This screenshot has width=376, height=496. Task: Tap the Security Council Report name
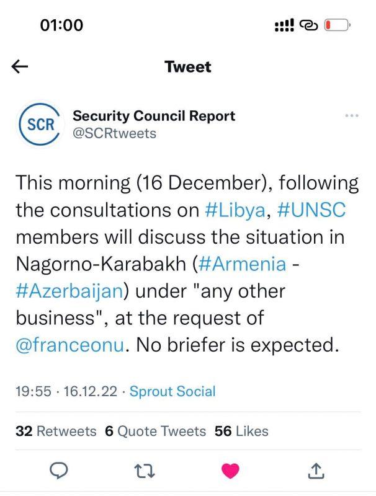point(154,115)
